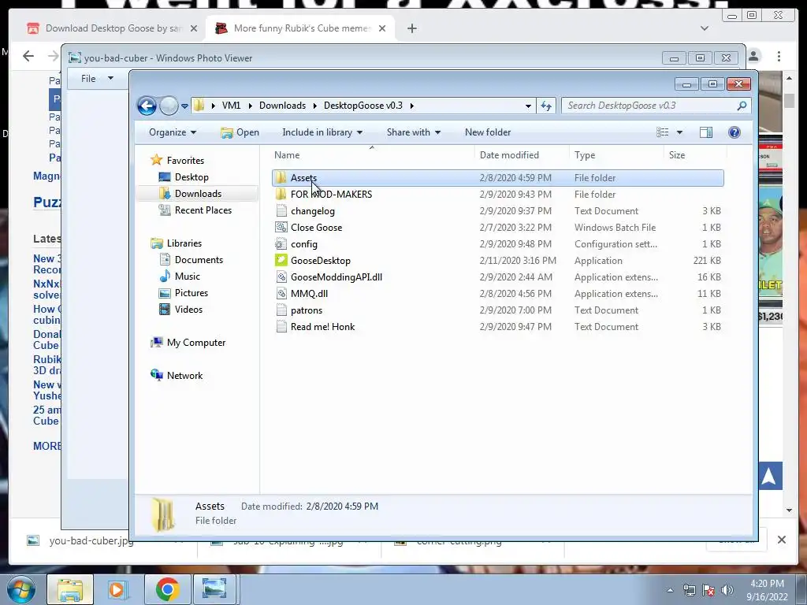This screenshot has width=807, height=605.
Task: Open the Organize menu
Action: pyautogui.click(x=173, y=132)
